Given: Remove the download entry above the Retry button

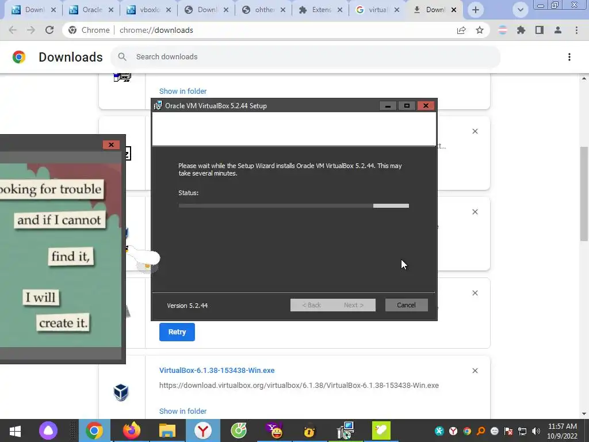Looking at the screenshot, I should (475, 293).
